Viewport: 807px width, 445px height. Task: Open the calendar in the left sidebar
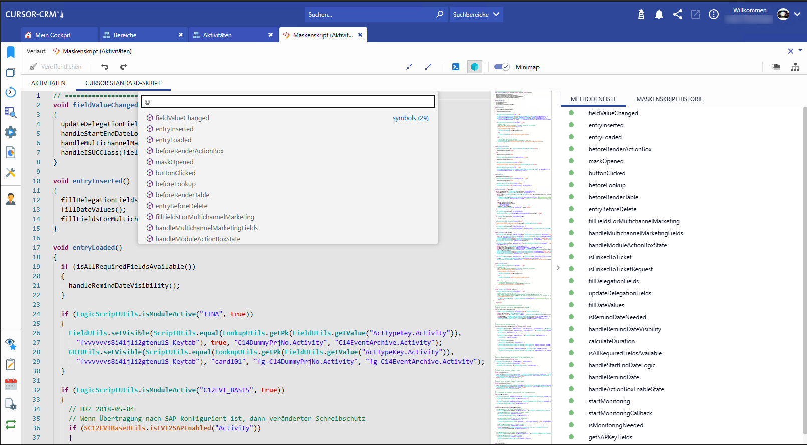click(11, 384)
